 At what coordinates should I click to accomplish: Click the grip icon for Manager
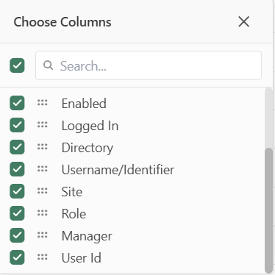[x=43, y=235]
